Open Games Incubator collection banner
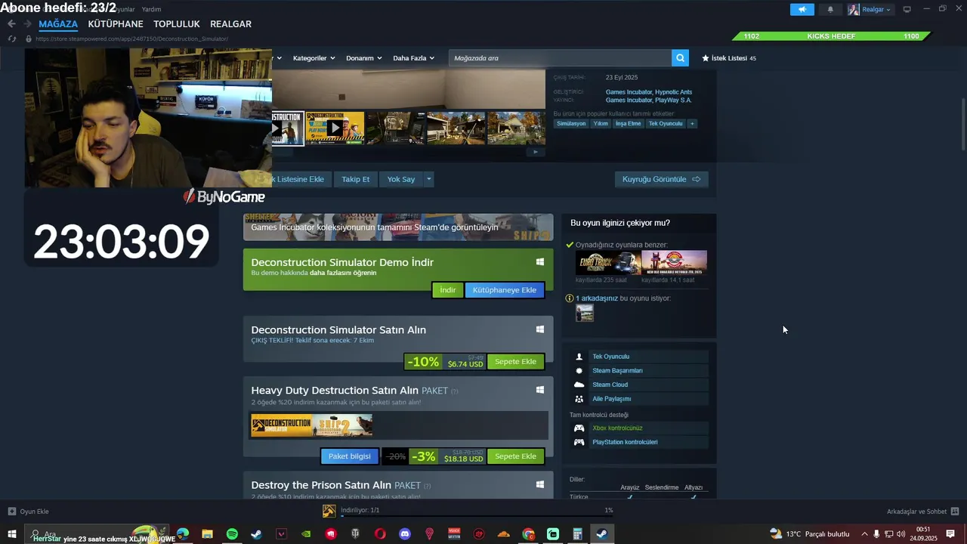Screen dimensions: 967x544 point(398,227)
